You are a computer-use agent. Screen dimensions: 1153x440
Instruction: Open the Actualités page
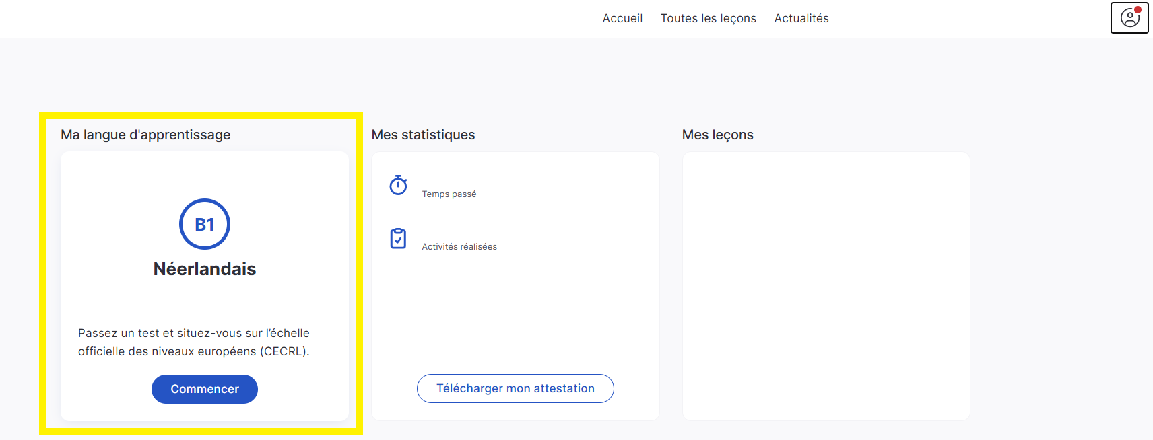click(x=801, y=18)
